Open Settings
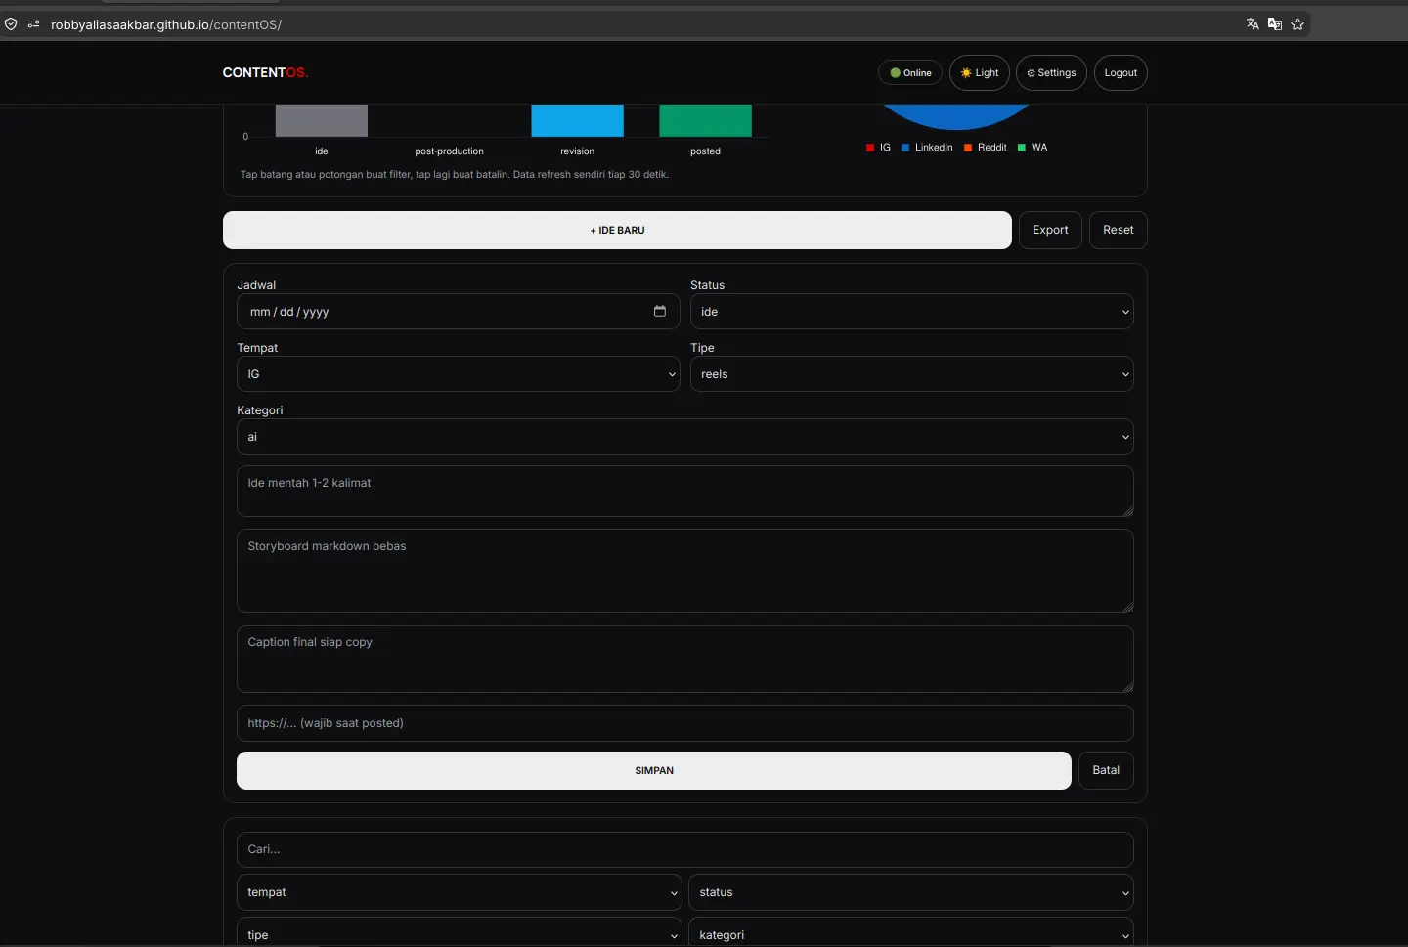 pos(1051,73)
